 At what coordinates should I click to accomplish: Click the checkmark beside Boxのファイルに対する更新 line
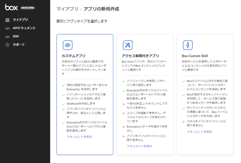pyautogui.click(x=183, y=81)
